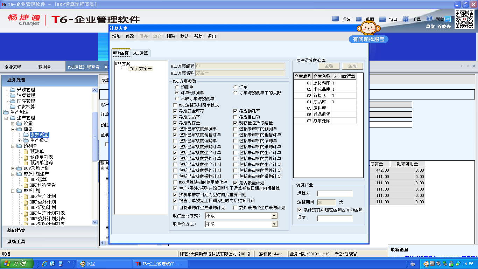Click 删除 in 计划方案 toolbar
The height and width of the screenshot is (269, 478).
(171, 36)
